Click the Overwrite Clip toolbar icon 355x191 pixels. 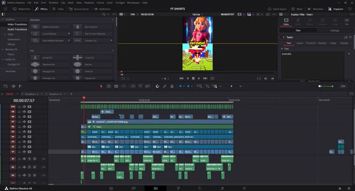point(140,86)
